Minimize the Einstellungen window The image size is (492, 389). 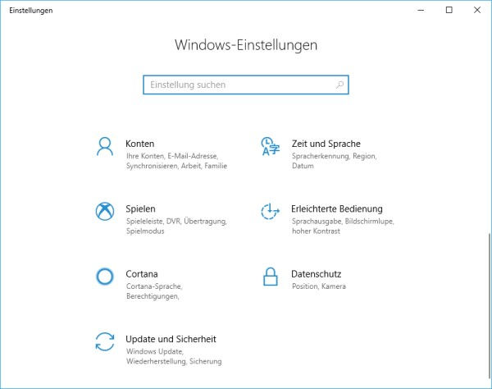coord(421,10)
